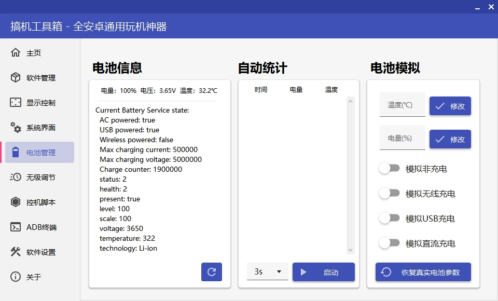Click the tools icon for 软件设置
The image size is (498, 301).
[16, 252]
